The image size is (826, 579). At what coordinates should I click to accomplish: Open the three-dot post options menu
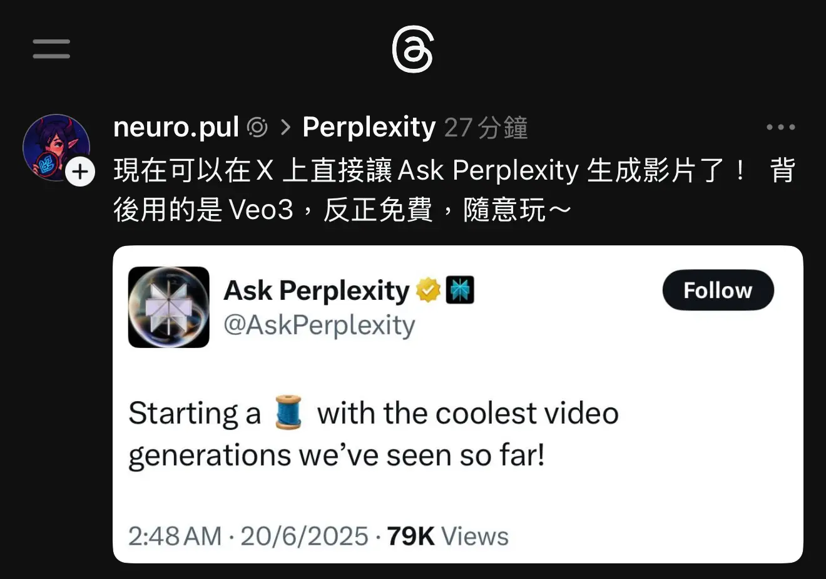coord(780,127)
